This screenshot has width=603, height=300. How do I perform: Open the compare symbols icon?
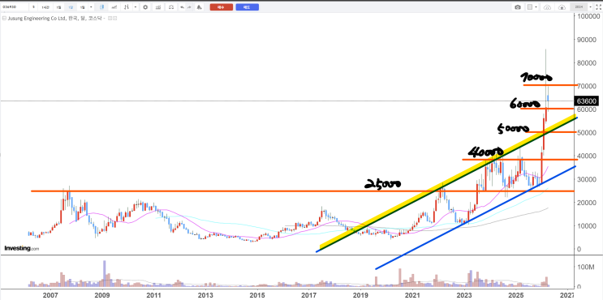pos(171,7)
